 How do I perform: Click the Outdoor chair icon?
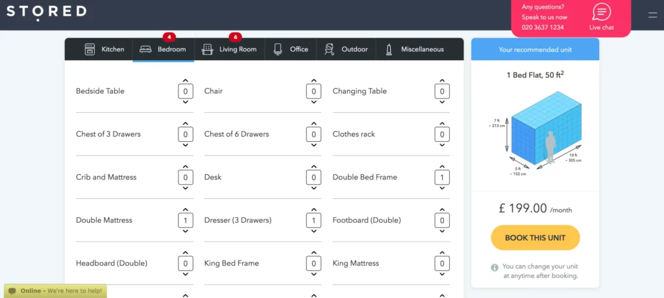(329, 49)
